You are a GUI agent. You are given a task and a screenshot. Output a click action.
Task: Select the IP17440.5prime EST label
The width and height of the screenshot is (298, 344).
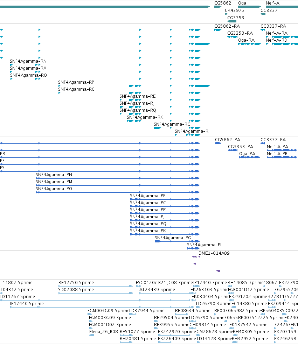pyautogui.click(x=27, y=304)
